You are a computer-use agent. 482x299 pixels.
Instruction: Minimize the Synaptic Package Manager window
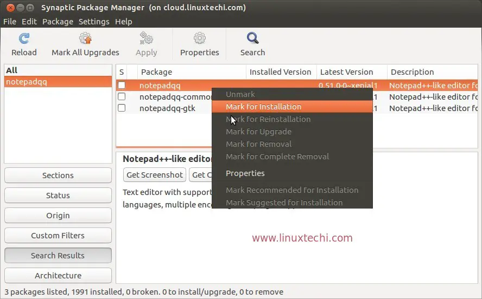point(20,8)
